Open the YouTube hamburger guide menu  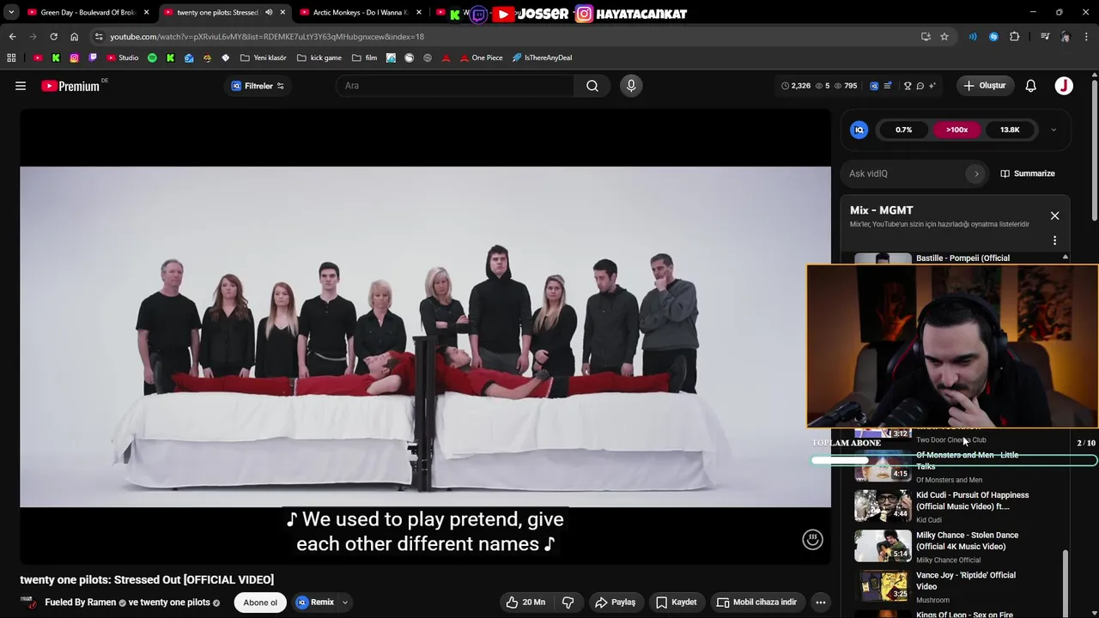tap(21, 86)
